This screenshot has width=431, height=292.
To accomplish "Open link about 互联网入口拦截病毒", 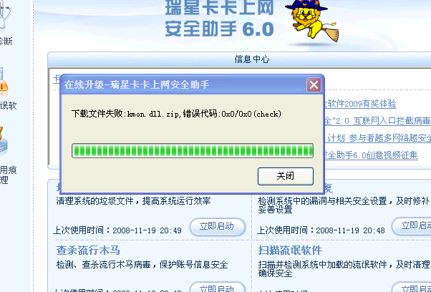I will (377, 120).
